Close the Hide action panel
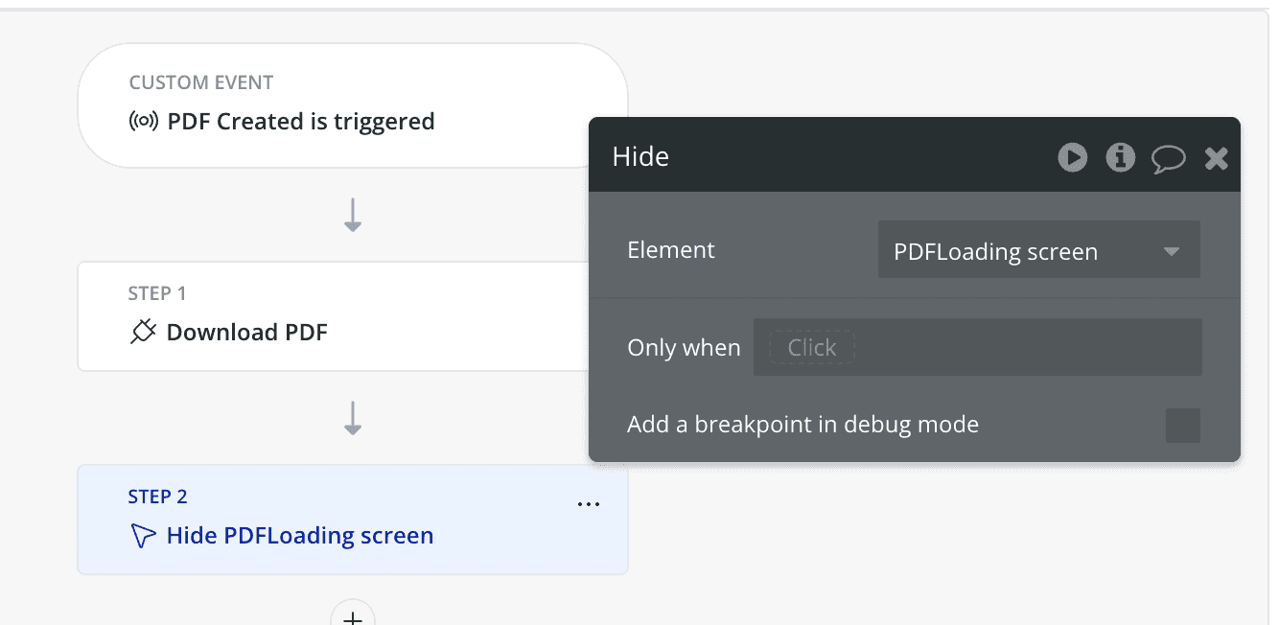1279x625 pixels. (x=1216, y=158)
